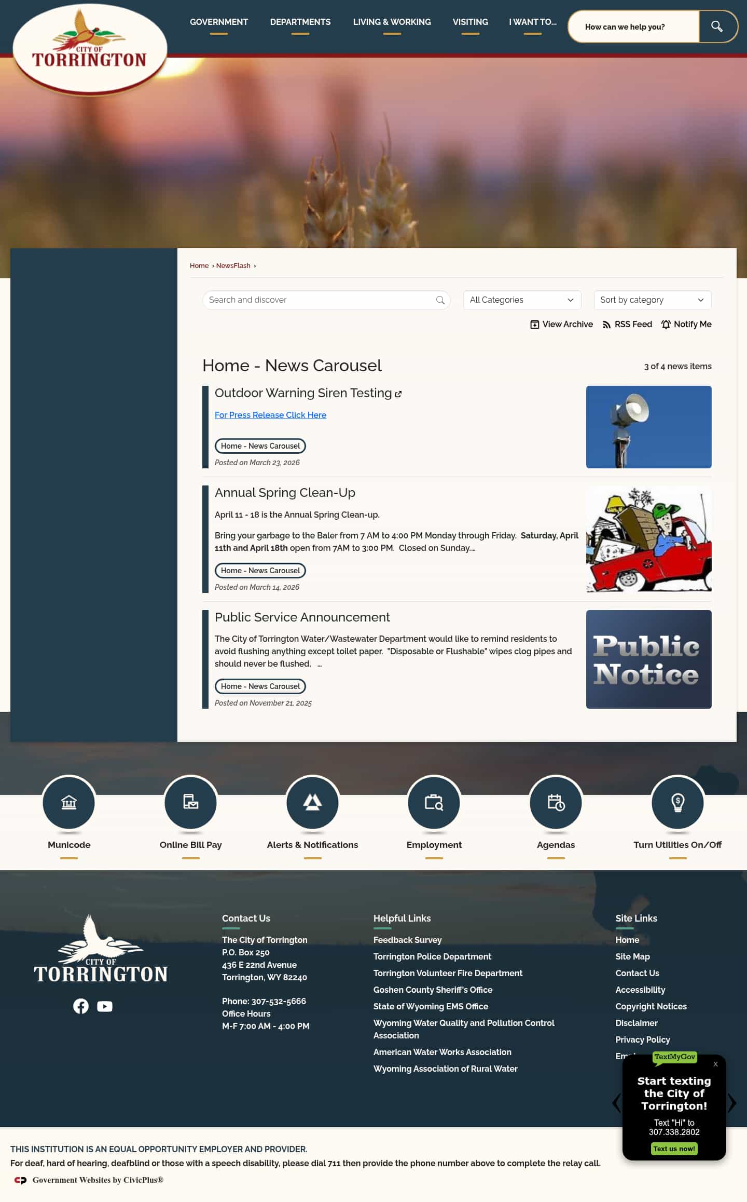This screenshot has height=1202, width=747.
Task: Click the NewsFlash breadcrumb link
Action: 233,265
